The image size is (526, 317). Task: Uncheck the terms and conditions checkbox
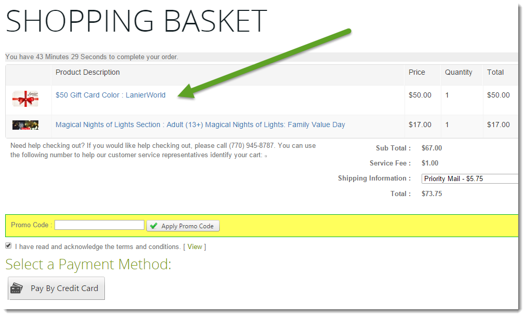pos(8,246)
